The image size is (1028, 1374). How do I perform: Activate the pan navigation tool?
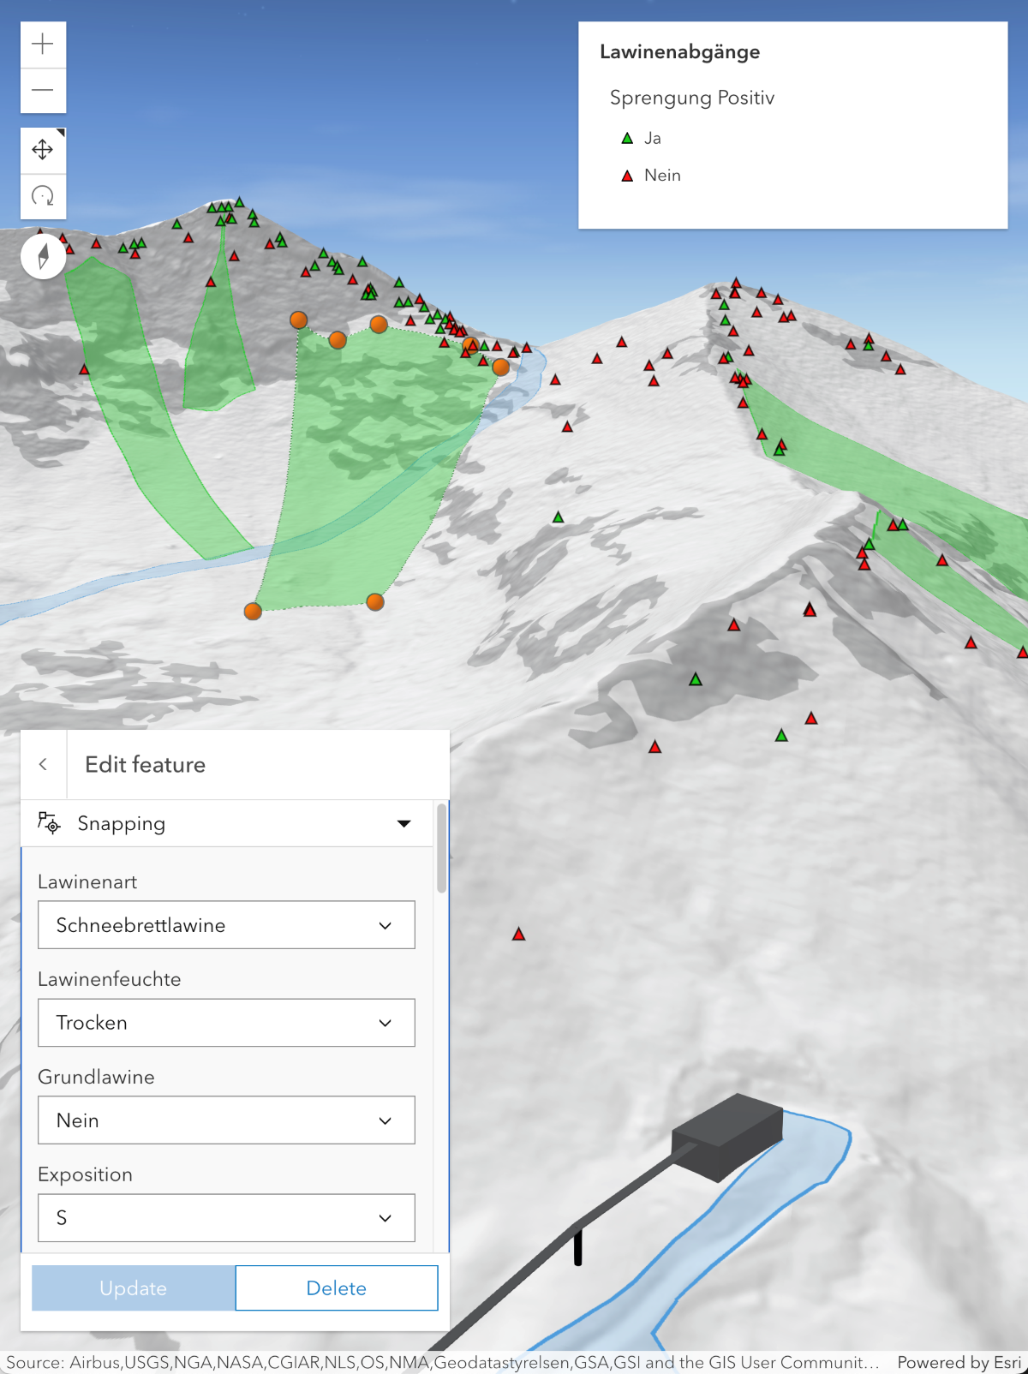[x=43, y=151]
